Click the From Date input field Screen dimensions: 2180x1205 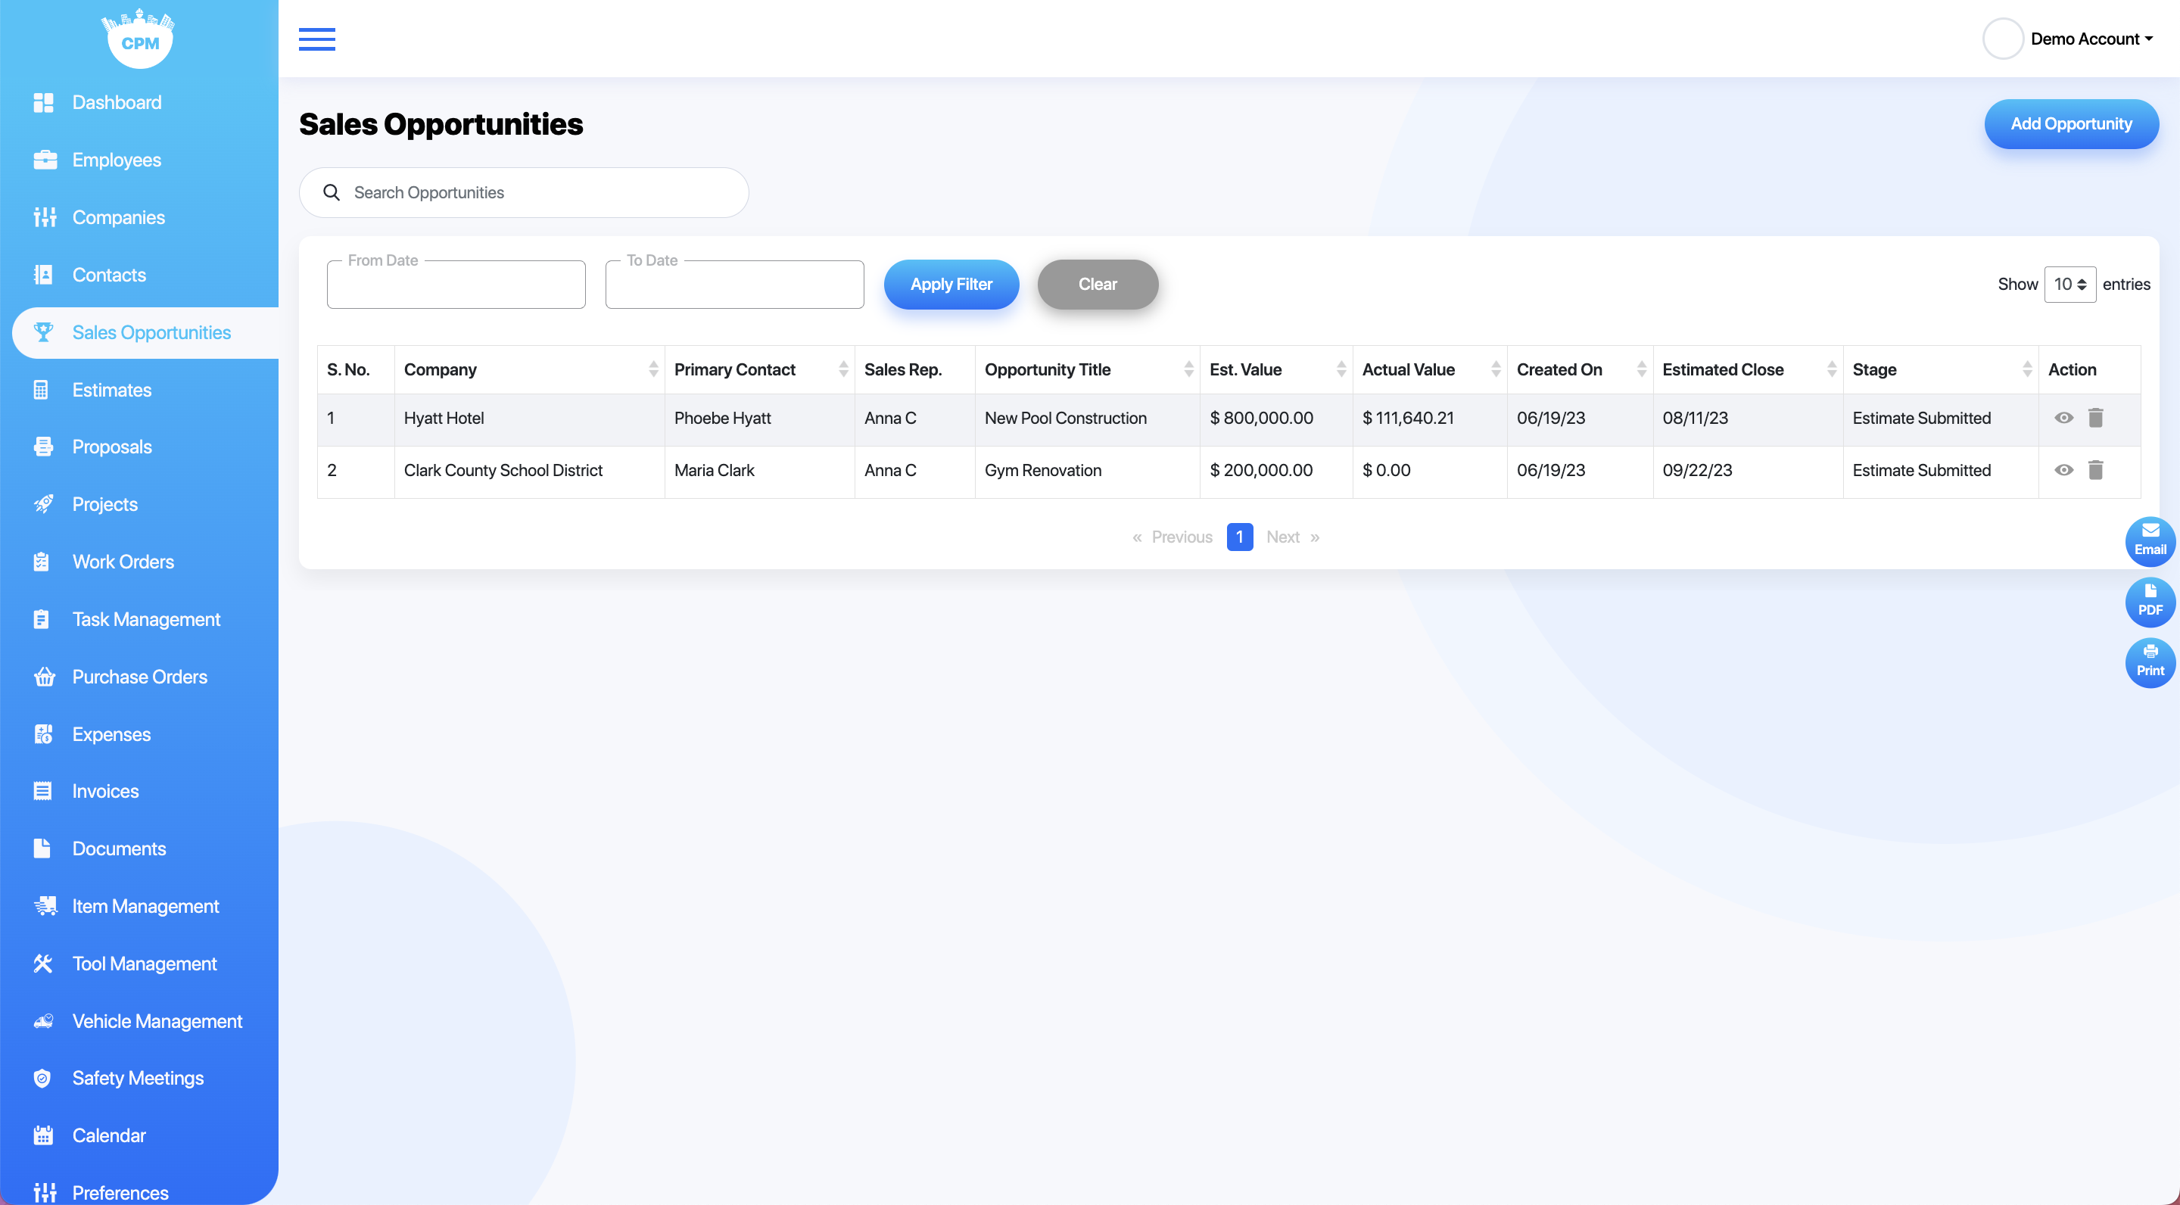pos(456,285)
